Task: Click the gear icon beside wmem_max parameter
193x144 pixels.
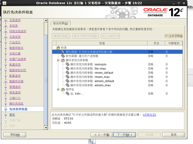Action: click(68, 85)
